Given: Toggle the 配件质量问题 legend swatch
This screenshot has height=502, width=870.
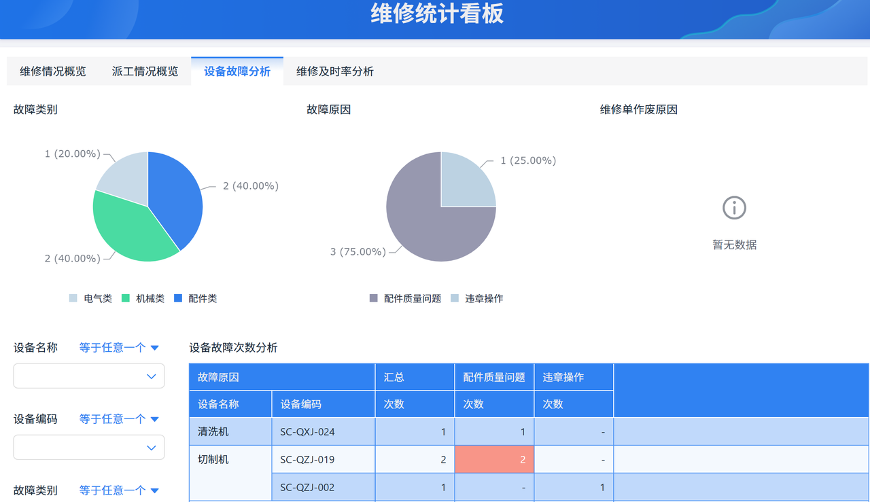Looking at the screenshot, I should click(373, 298).
